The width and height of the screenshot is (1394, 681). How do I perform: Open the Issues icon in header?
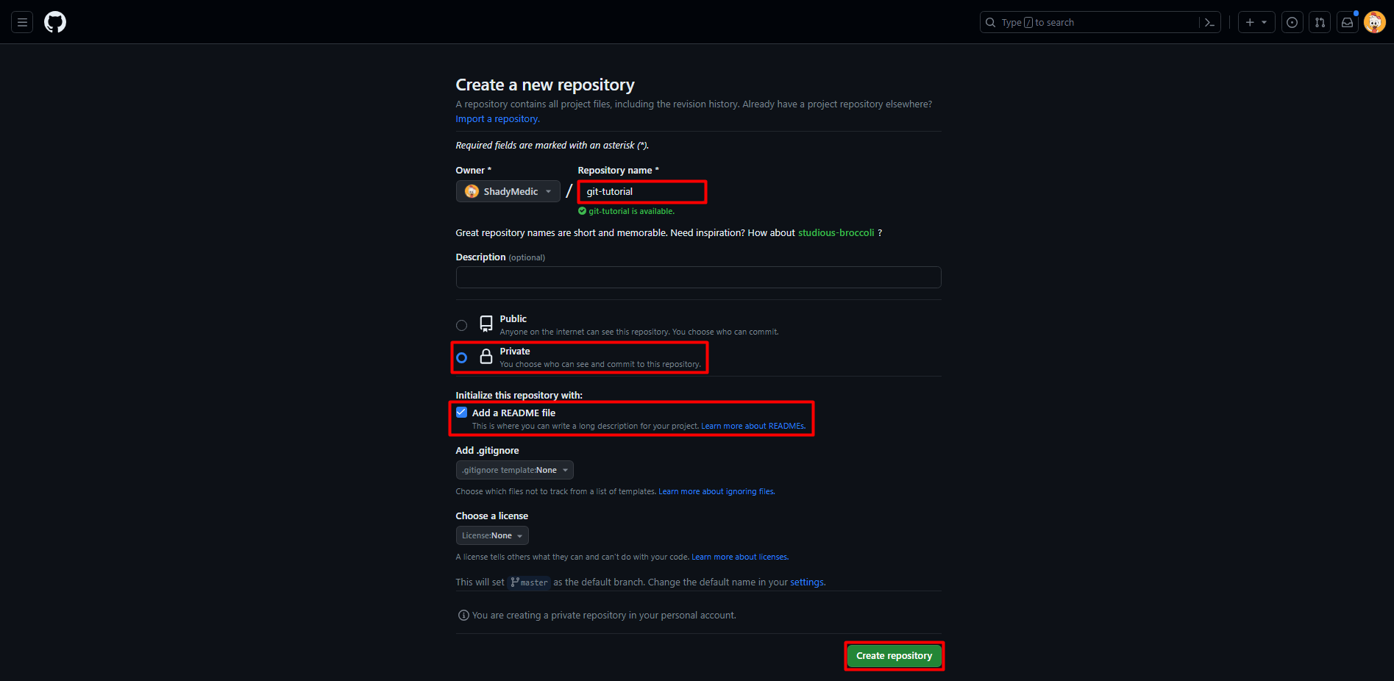click(1292, 23)
